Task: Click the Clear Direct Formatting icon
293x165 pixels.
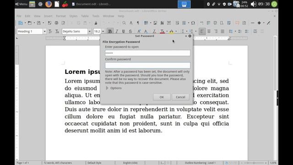Action: (154, 32)
